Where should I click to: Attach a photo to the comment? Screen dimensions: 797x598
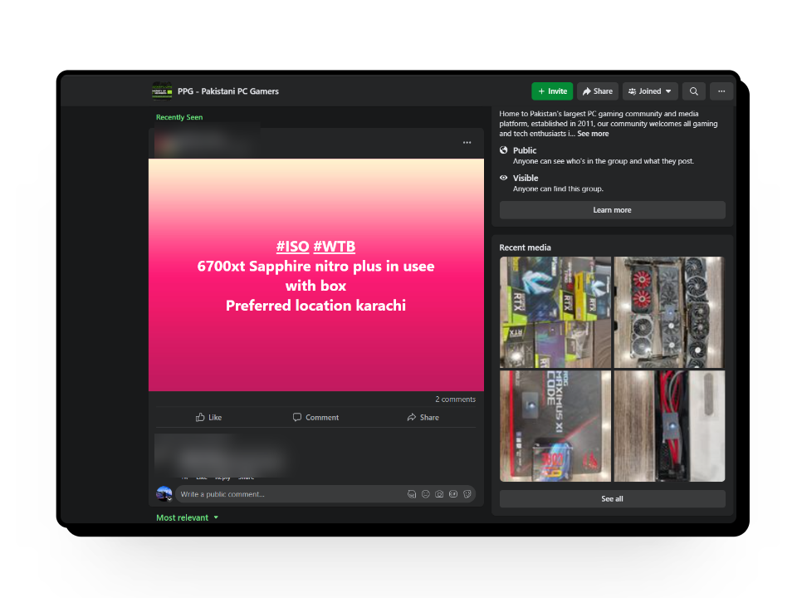coord(439,494)
